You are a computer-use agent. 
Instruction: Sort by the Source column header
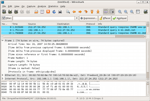pos(42,24)
